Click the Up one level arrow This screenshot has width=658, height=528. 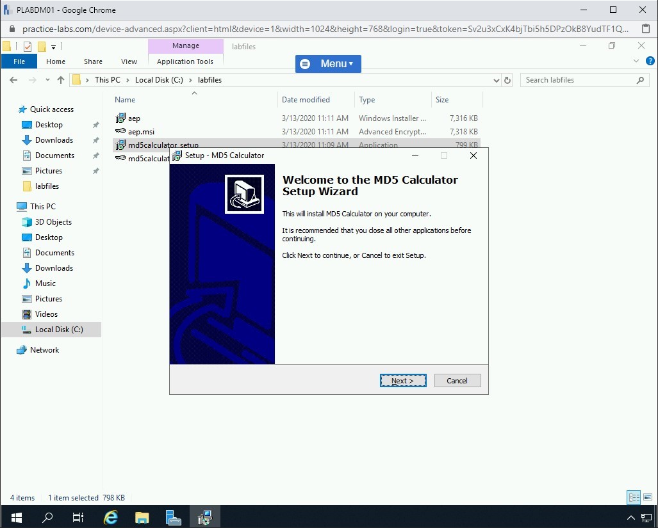point(61,80)
